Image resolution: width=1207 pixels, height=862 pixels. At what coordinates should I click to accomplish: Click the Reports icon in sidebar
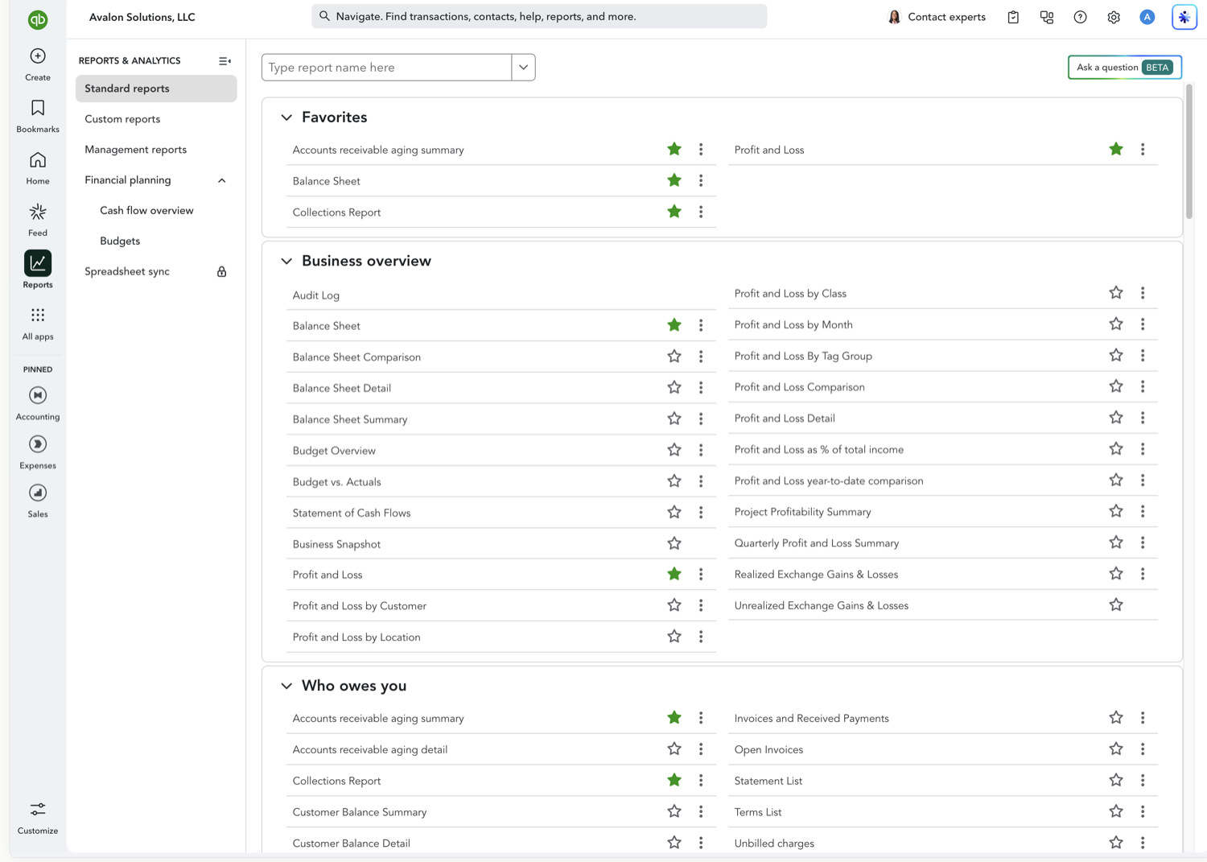point(38,263)
